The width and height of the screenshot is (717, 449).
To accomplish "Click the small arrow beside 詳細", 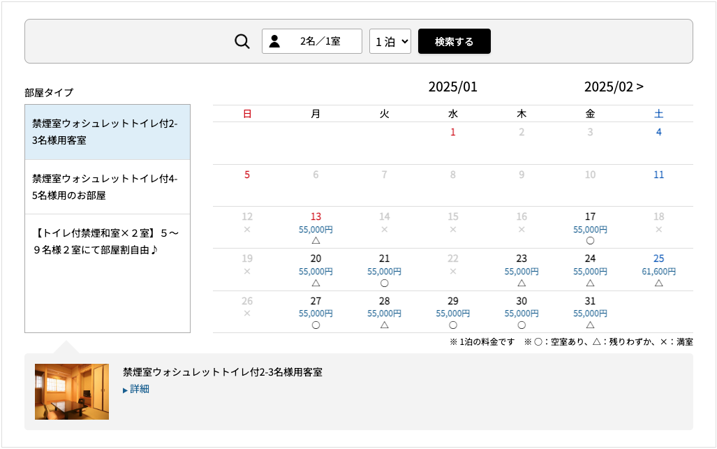I will click(126, 390).
